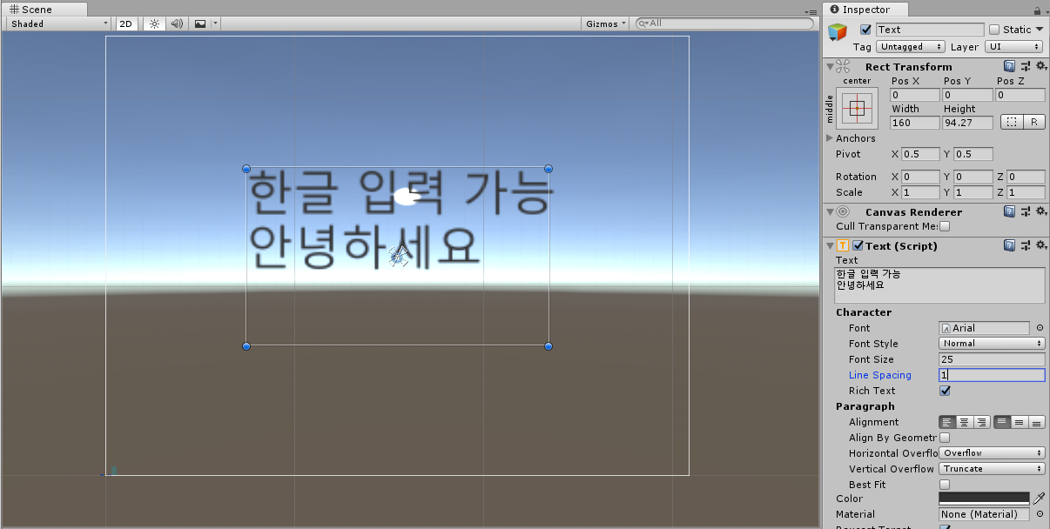Toggle scene audio speaker icon
This screenshot has height=529, width=1050.
coord(177,23)
